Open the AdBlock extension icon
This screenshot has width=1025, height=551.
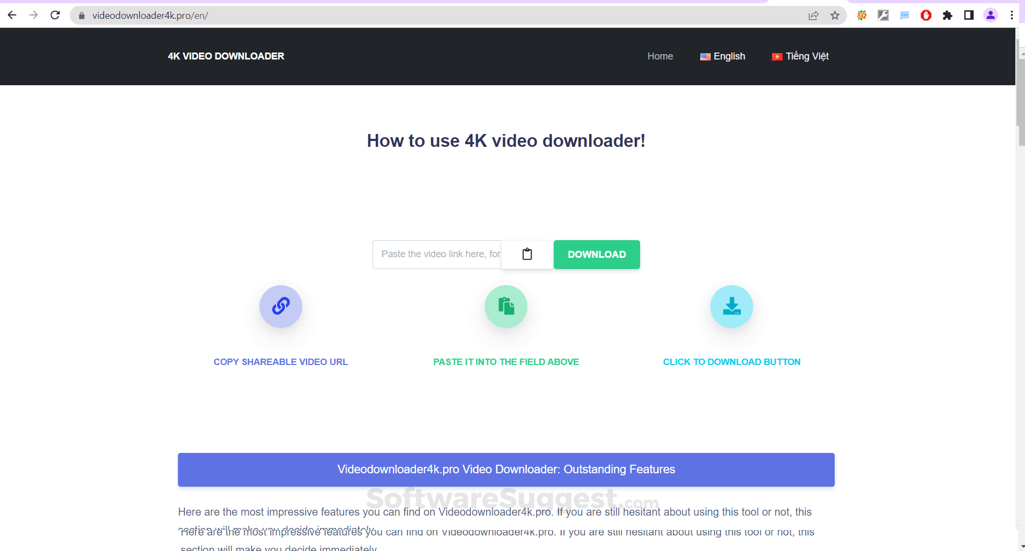926,15
